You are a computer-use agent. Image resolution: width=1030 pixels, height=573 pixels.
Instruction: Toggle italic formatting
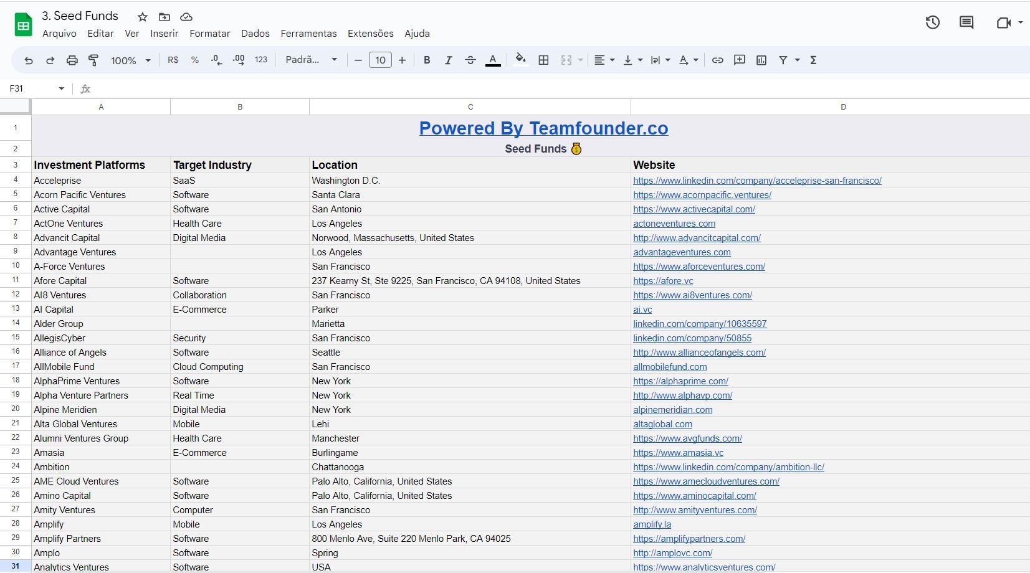click(449, 60)
